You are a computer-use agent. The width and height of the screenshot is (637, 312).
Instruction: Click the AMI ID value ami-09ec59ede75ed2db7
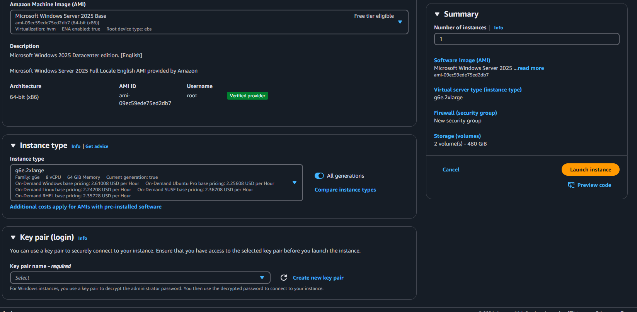pos(145,99)
